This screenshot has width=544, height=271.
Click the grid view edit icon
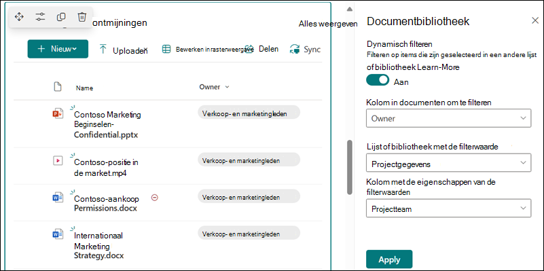click(166, 50)
